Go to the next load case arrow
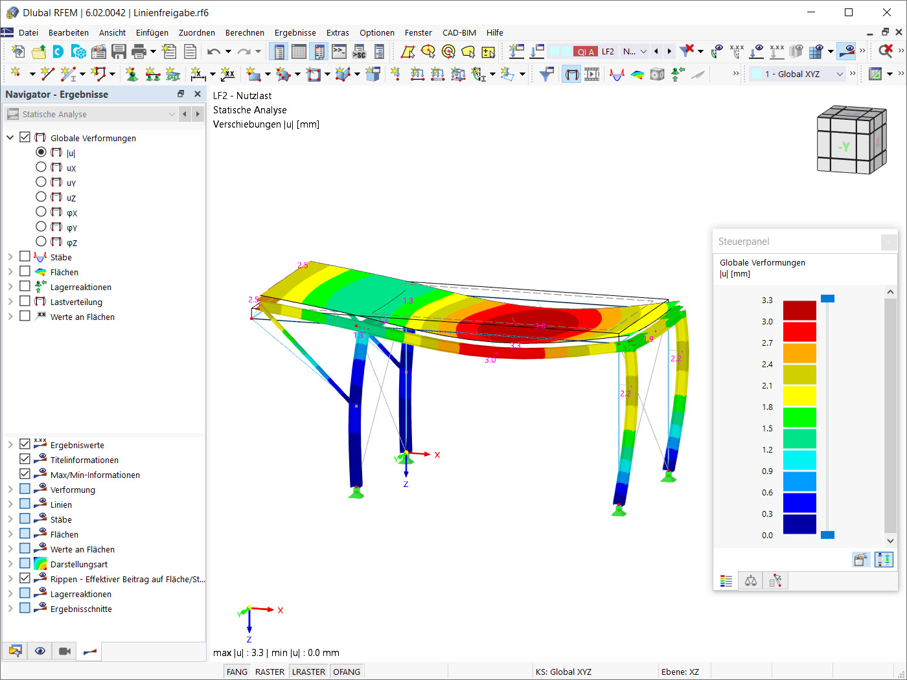Image resolution: width=907 pixels, height=680 pixels. [669, 52]
